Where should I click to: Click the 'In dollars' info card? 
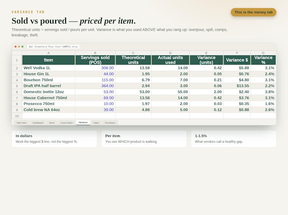pyautogui.click(x=55, y=139)
